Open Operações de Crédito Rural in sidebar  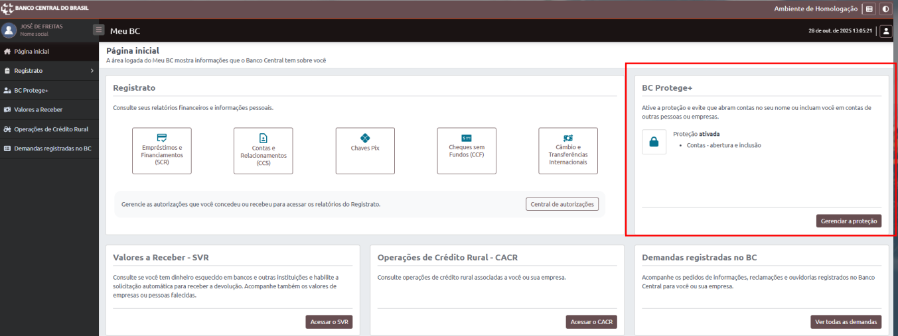pyautogui.click(x=50, y=129)
